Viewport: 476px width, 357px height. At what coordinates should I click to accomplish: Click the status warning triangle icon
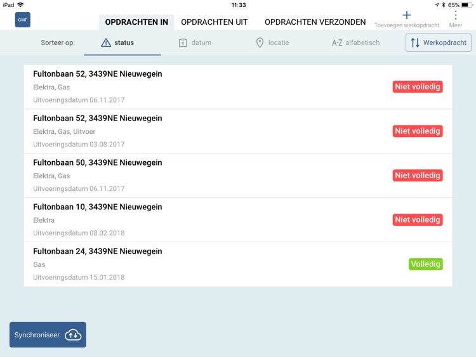pyautogui.click(x=106, y=42)
